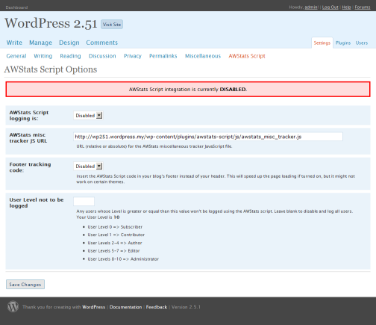Click the Feedback link in footer
This screenshot has height=325, width=376.
point(157,307)
